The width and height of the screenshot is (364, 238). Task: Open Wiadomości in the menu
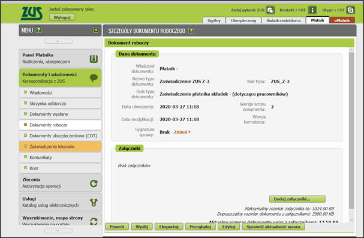(x=60, y=92)
